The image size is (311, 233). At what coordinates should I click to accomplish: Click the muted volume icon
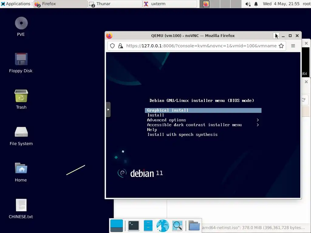248,4
